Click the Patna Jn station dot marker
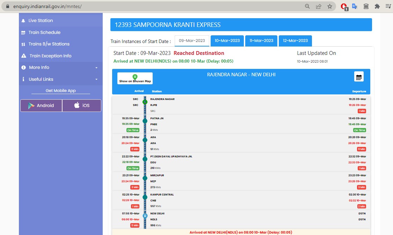 [145, 121]
